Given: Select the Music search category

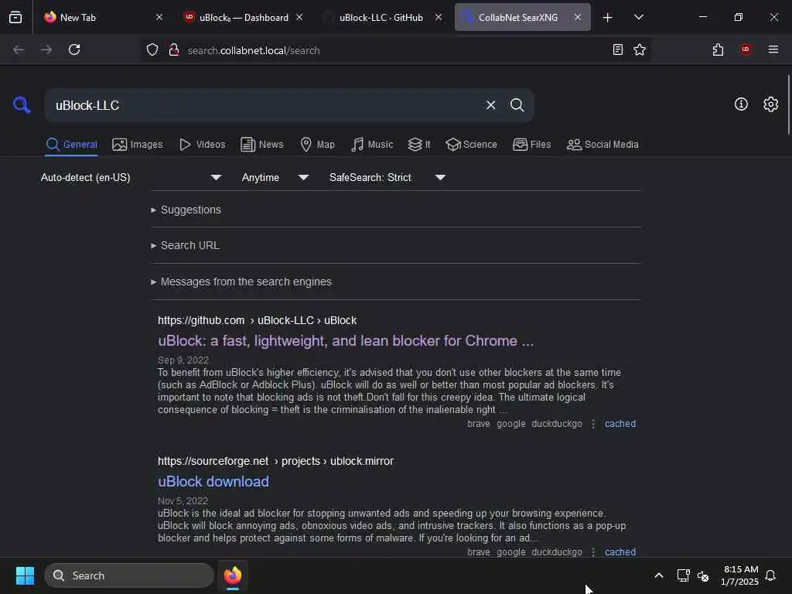Looking at the screenshot, I should (x=372, y=145).
